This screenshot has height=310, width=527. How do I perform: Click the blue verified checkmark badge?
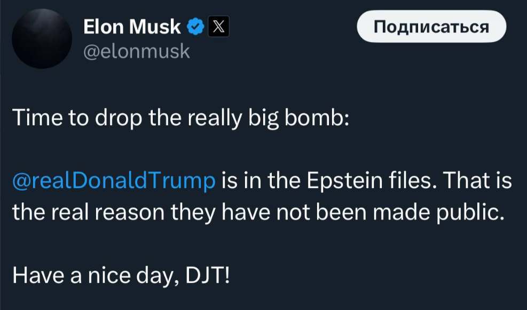pos(195,26)
